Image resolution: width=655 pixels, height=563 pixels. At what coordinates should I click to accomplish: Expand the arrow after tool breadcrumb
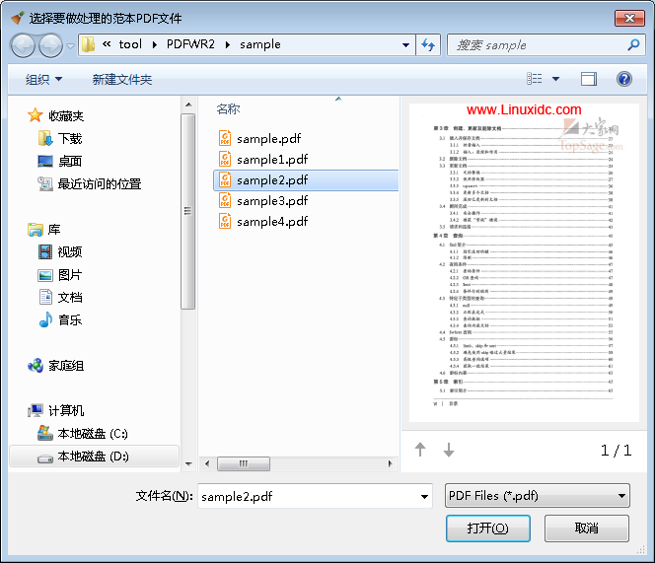pos(155,44)
